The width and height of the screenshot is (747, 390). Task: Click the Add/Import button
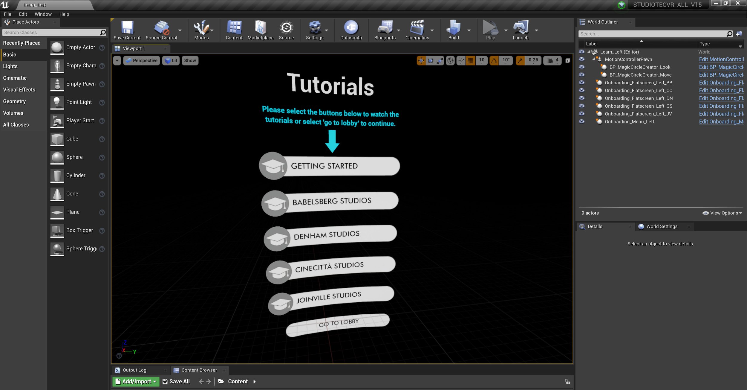point(136,382)
